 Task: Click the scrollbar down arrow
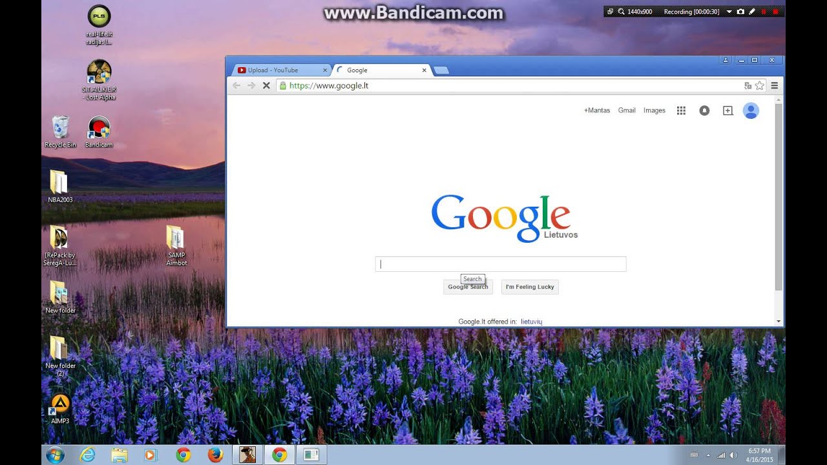(779, 321)
